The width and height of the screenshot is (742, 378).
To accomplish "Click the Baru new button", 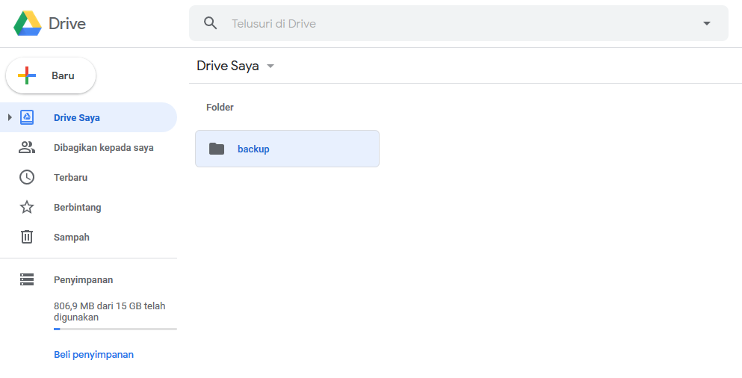I will 51,75.
